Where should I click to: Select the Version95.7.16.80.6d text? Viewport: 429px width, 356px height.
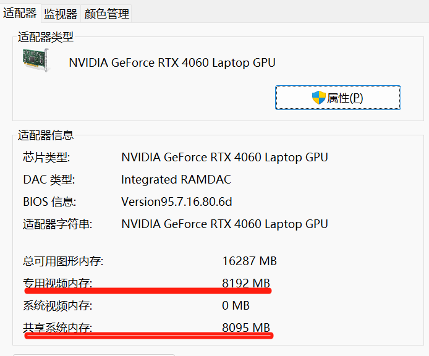[x=176, y=202]
